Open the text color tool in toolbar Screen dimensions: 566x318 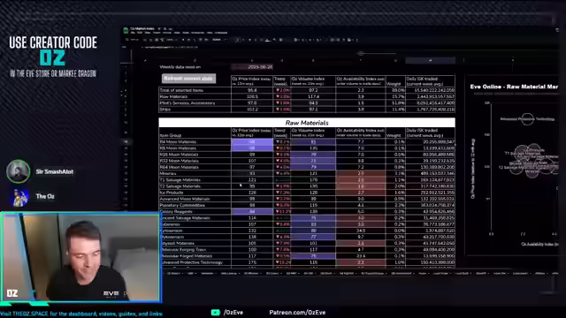(267, 40)
